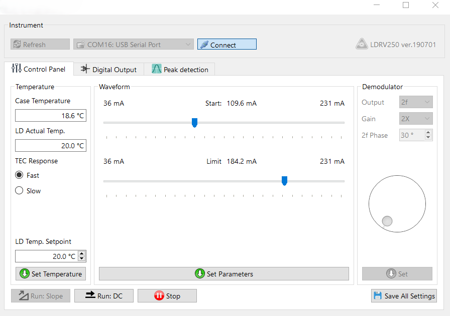The image size is (450, 316).
Task: Click the green Set Parameters arrow icon
Action: 200,273
